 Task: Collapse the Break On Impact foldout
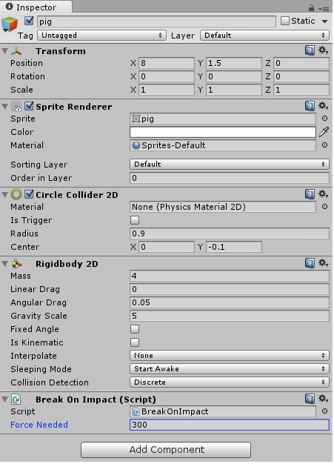point(4,400)
